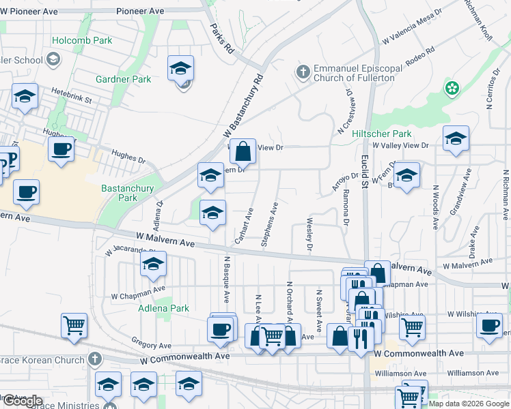This screenshot has height=409, width=511.
Task: Click the W Valencia Mesa Dr label
Action: pyautogui.click(x=412, y=27)
